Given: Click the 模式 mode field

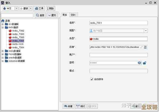Looking at the screenshot, I should (118, 71).
